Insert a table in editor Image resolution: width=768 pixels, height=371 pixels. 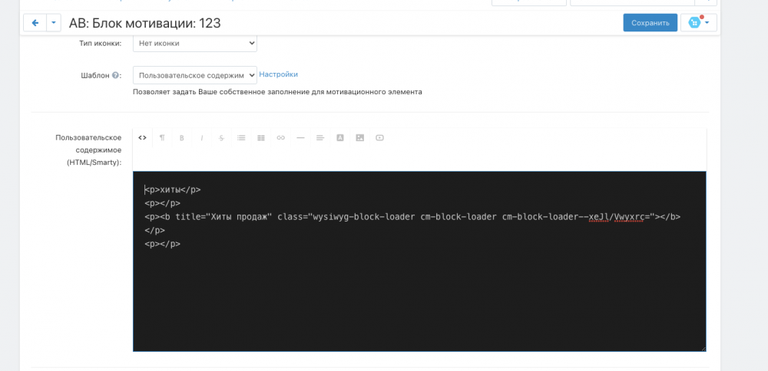(261, 138)
